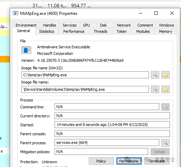Click the properties window title bar icon
Viewport: 181px width, 167px height.
coord(16,13)
